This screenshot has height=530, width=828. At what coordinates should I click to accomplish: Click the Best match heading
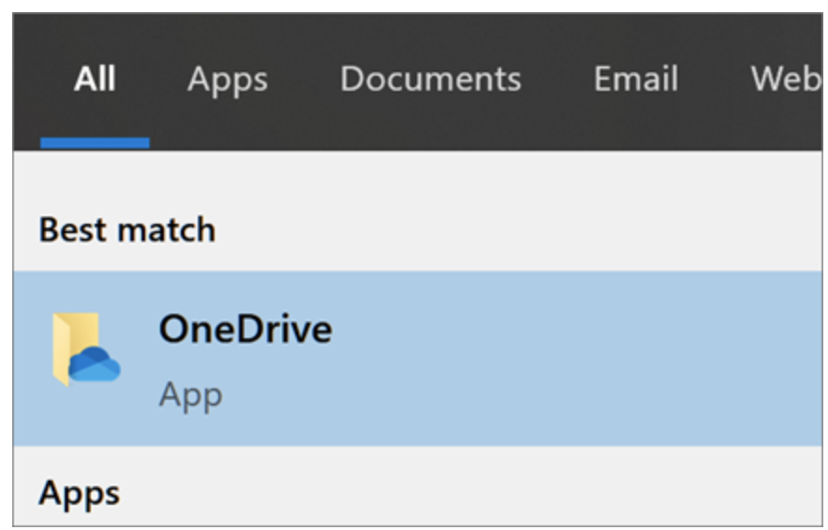pos(126,230)
